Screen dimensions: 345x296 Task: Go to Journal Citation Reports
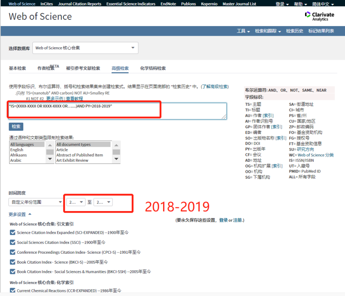[80, 4]
